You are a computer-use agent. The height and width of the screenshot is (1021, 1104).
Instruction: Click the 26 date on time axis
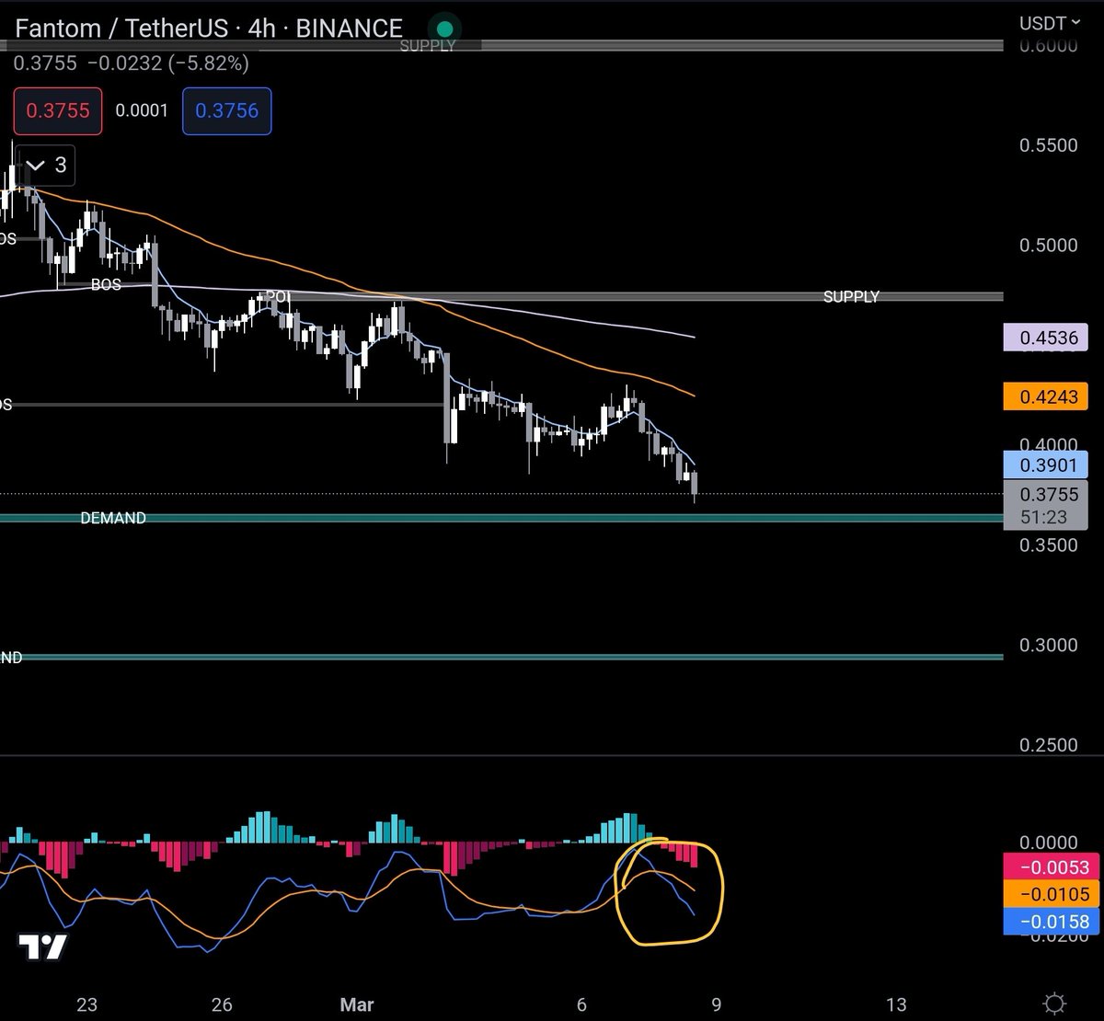click(x=222, y=1004)
